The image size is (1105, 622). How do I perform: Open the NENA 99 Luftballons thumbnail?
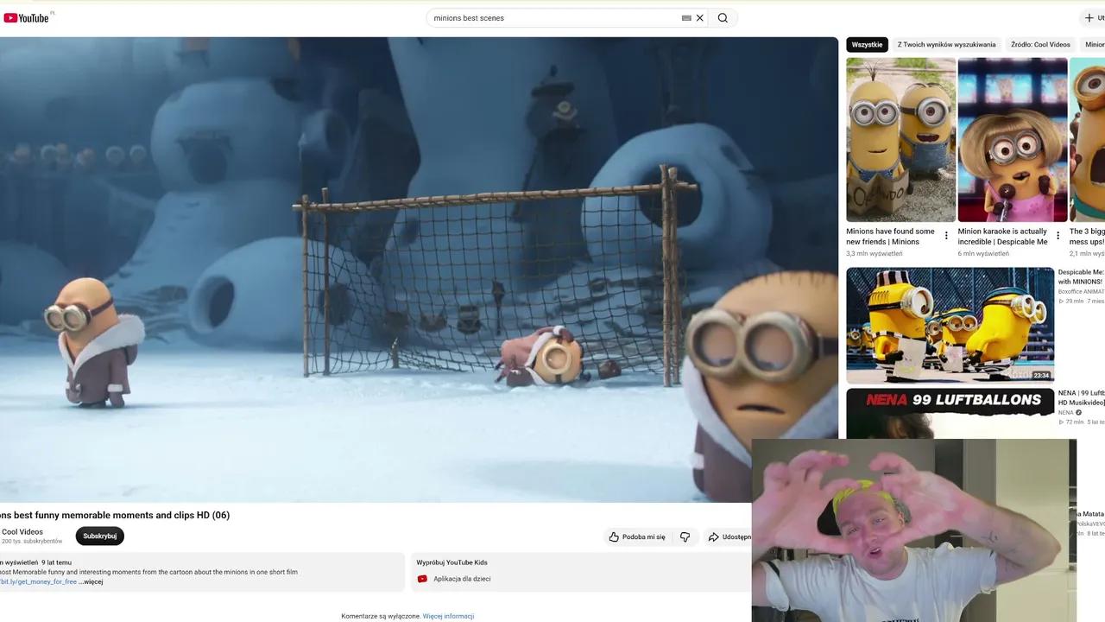[950, 414]
